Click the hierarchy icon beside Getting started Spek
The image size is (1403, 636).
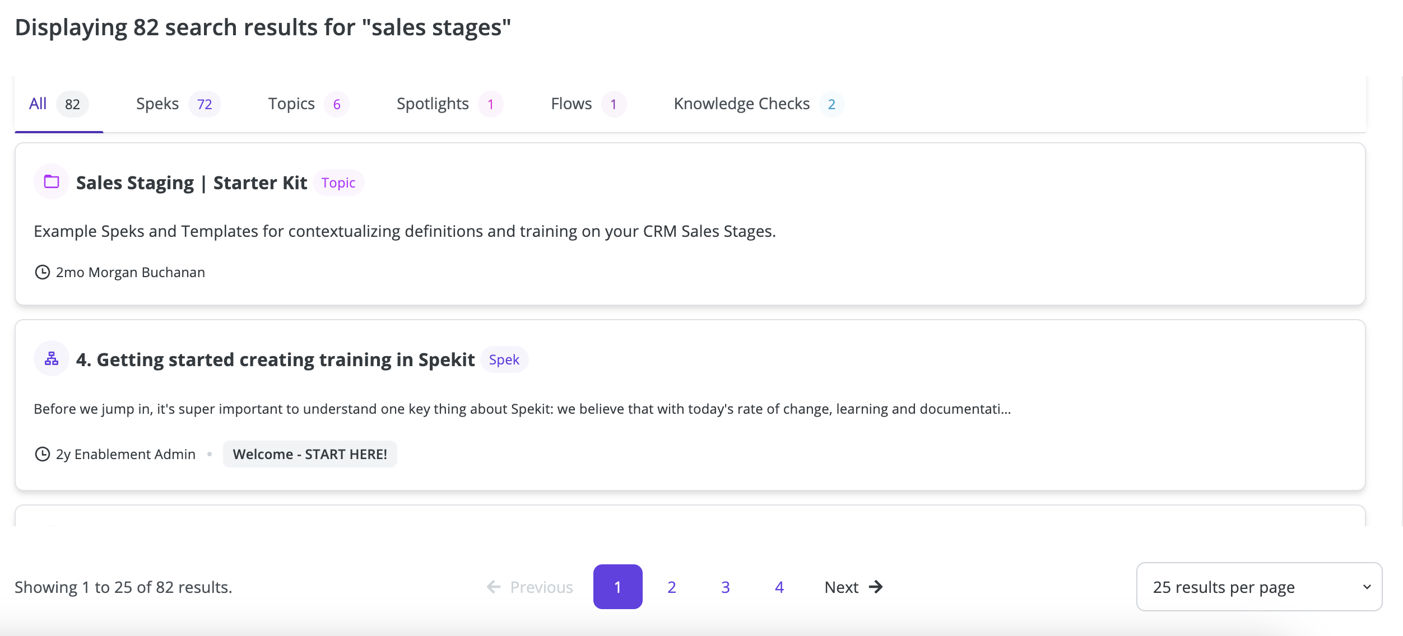52,358
